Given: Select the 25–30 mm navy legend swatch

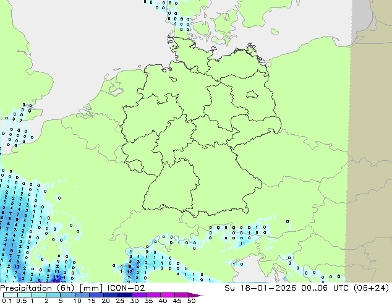Looking at the screenshot, I should point(125,295).
